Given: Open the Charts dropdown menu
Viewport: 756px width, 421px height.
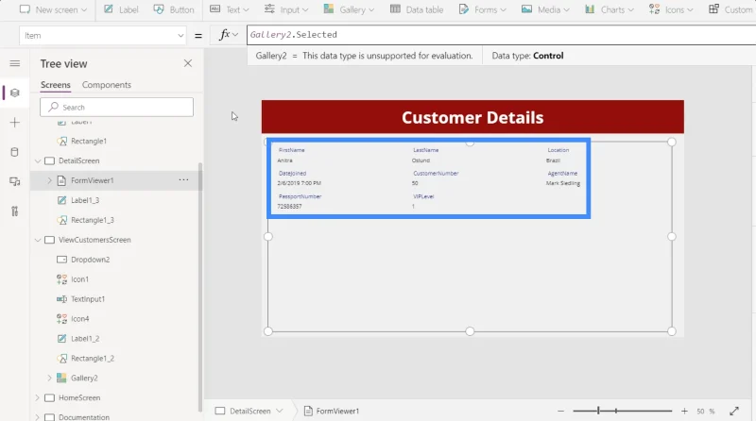Looking at the screenshot, I should coord(609,9).
